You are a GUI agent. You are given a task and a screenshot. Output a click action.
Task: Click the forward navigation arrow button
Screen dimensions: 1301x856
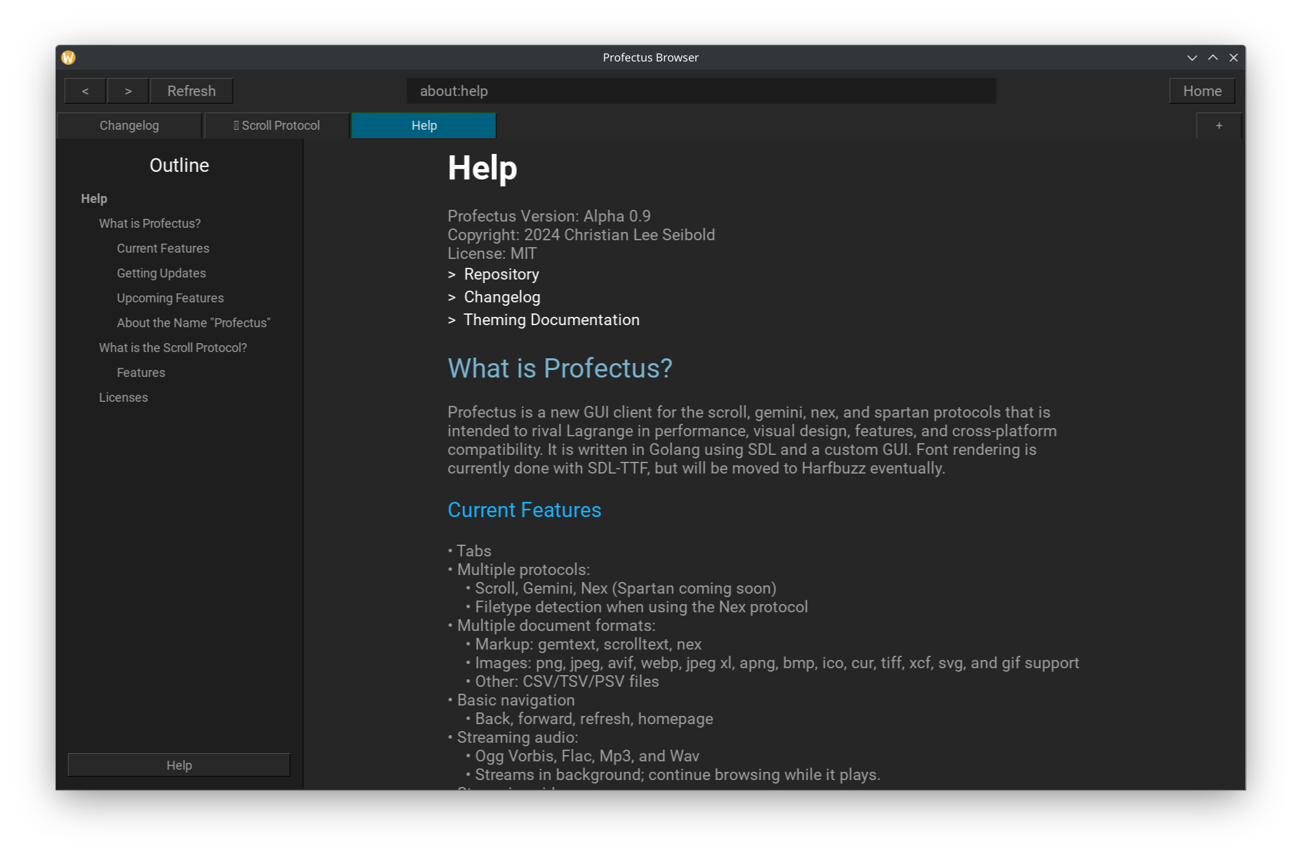[128, 91]
